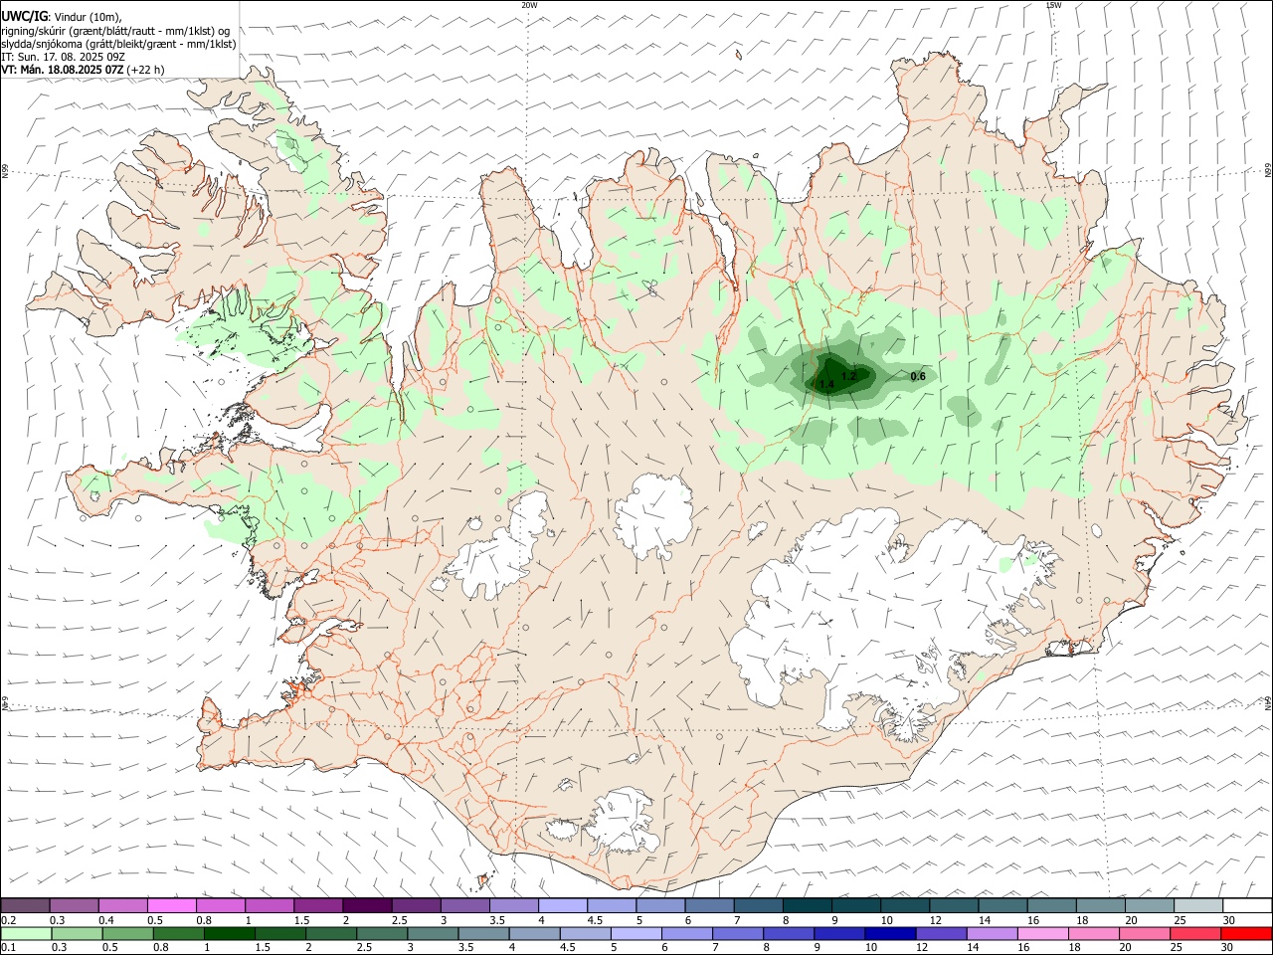The image size is (1273, 955).
Task: Select white top-row swatch after 30
Action: pos(1245,905)
